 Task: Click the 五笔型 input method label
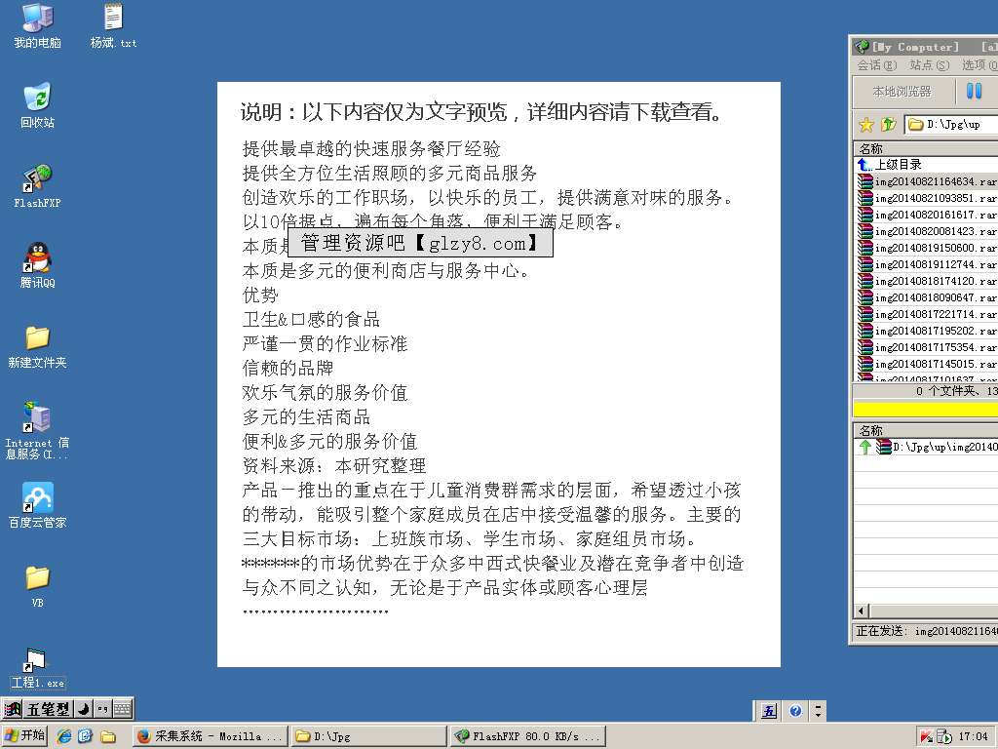click(x=48, y=708)
